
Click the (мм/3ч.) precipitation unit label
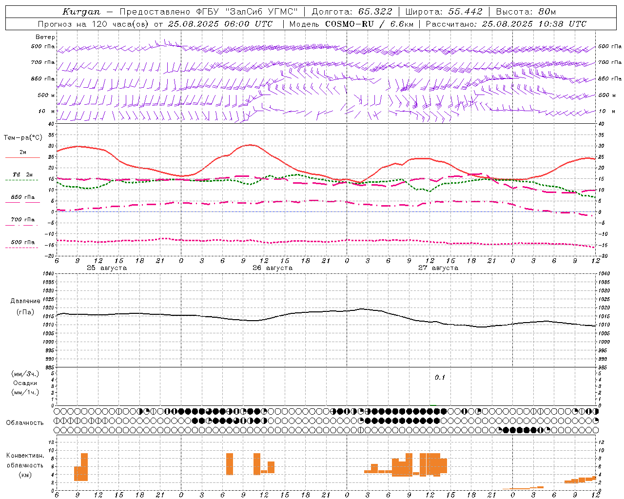click(25, 374)
